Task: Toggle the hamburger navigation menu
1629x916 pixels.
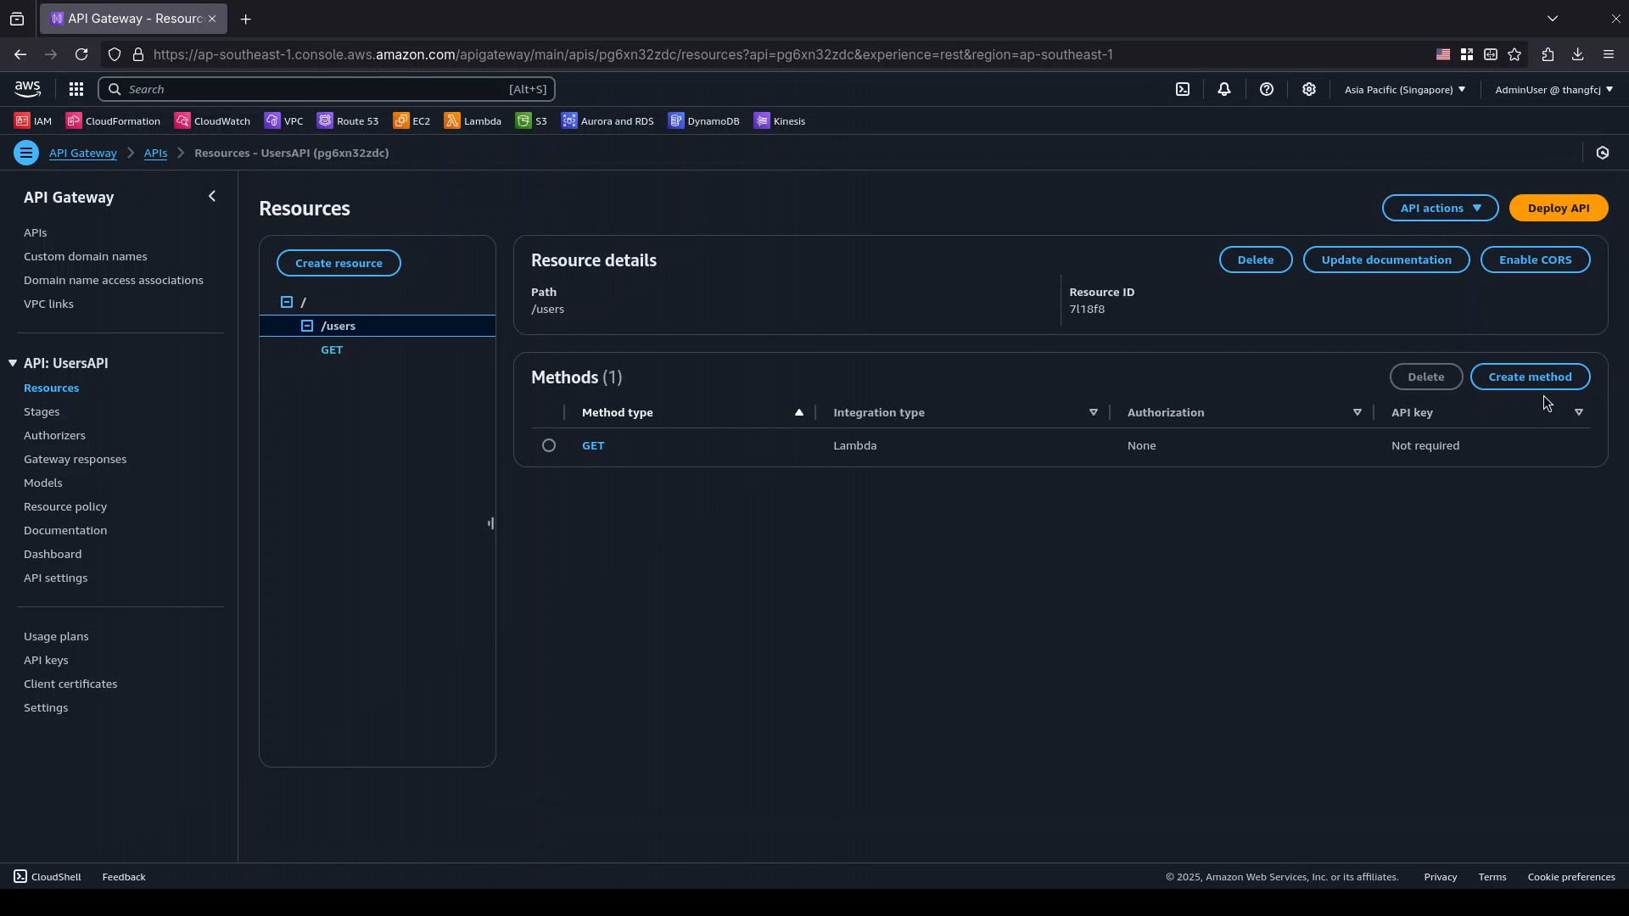Action: [x=26, y=154]
